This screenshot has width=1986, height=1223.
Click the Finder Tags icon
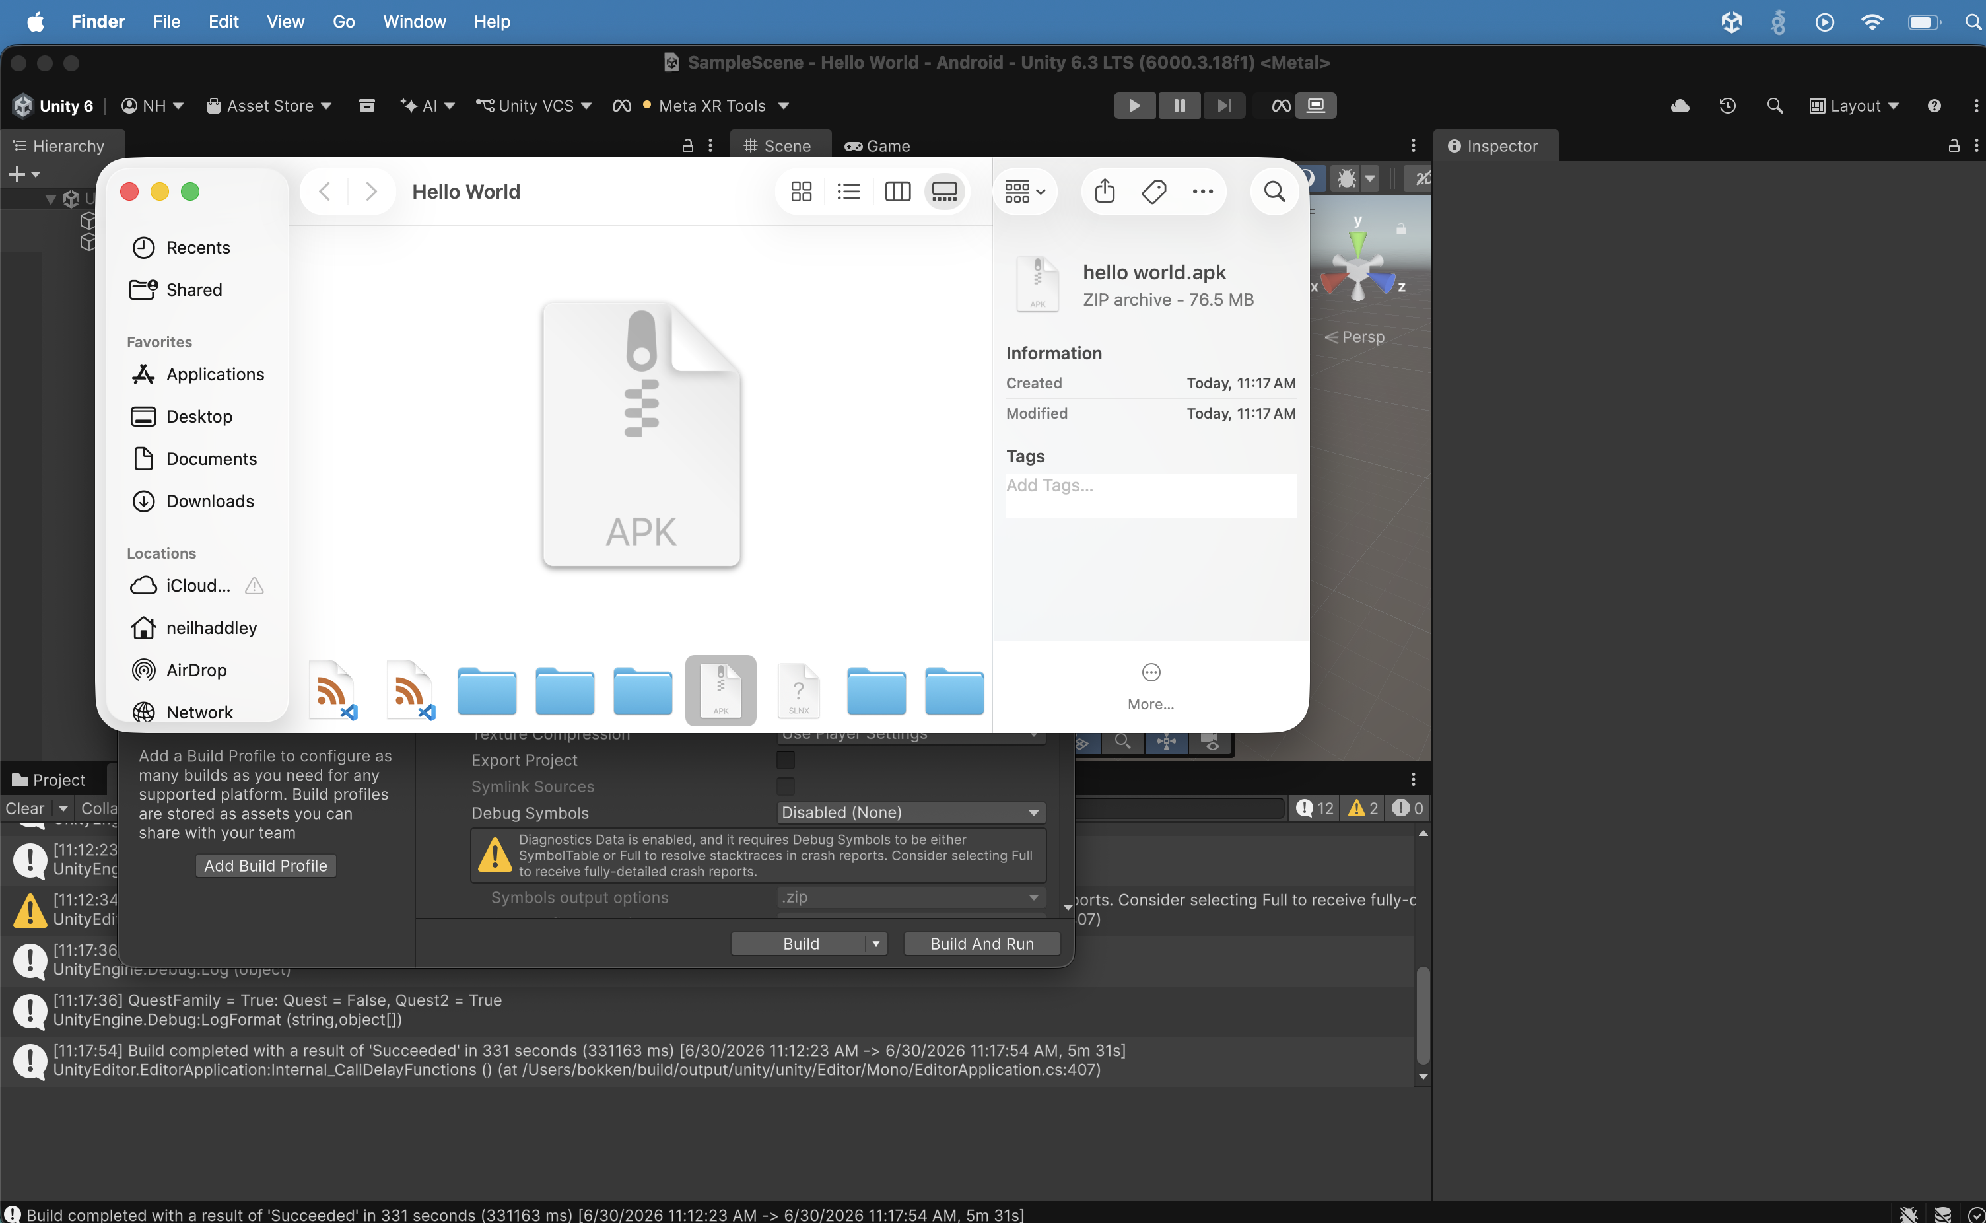[x=1154, y=192]
